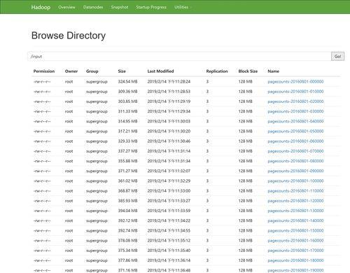This screenshot has width=350, height=273.
Task: Open file pagecounts-20160801-120000
Action: pyautogui.click(x=295, y=201)
